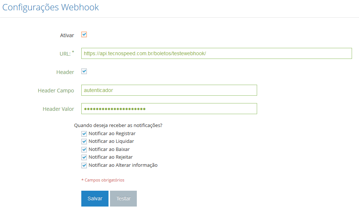Uncheck the Header checkbox
Viewport: 359px width, 215px height.
click(x=84, y=71)
